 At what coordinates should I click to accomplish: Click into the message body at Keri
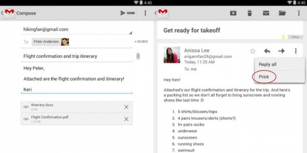pos(28,90)
